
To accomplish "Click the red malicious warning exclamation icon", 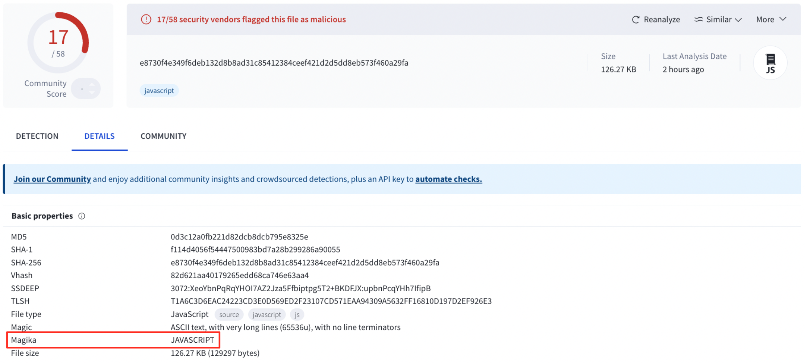I will pyautogui.click(x=146, y=20).
